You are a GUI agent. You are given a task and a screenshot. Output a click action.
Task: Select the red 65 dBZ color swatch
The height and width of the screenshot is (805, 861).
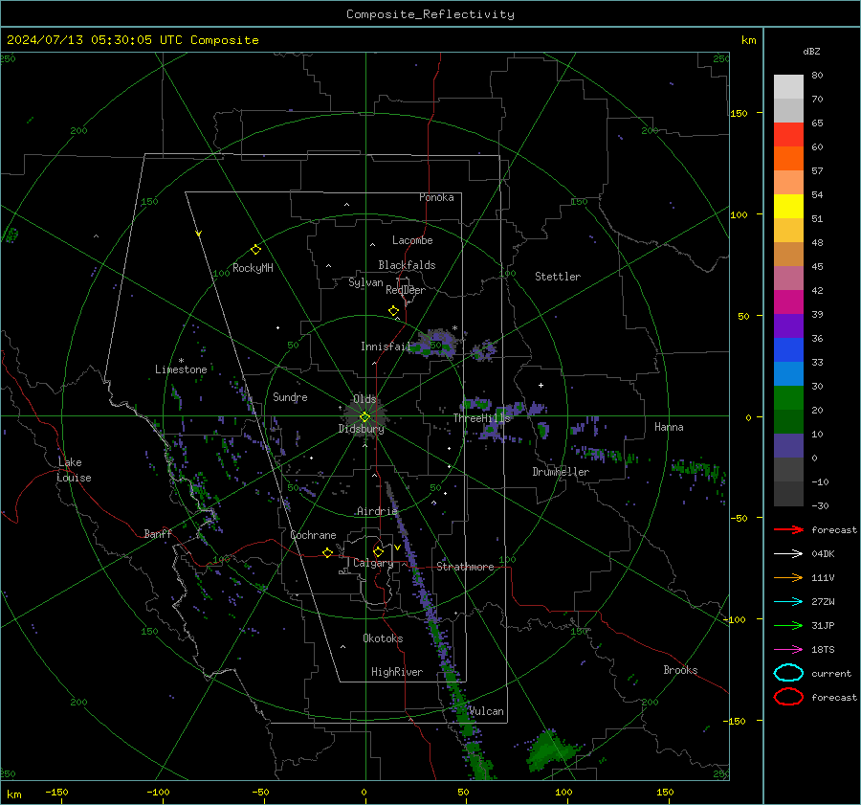pos(788,134)
